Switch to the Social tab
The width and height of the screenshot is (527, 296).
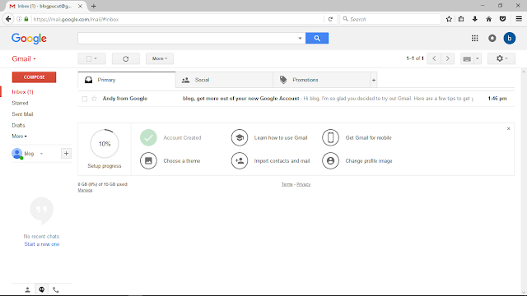click(x=224, y=80)
